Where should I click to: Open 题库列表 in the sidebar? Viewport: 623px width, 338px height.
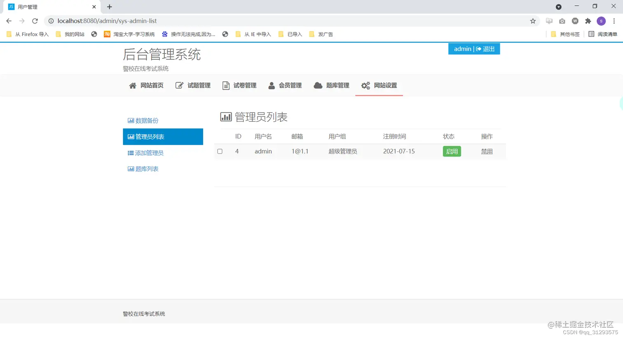click(143, 169)
